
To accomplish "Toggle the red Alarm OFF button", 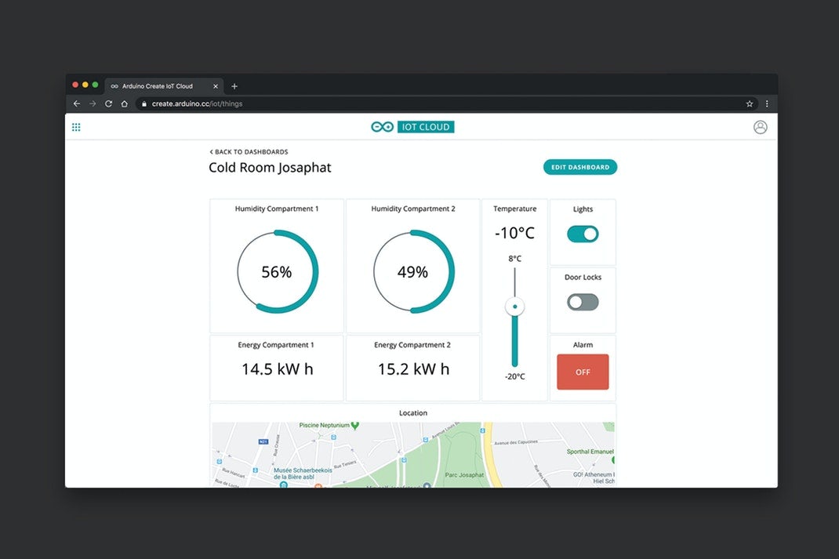I will pos(583,372).
